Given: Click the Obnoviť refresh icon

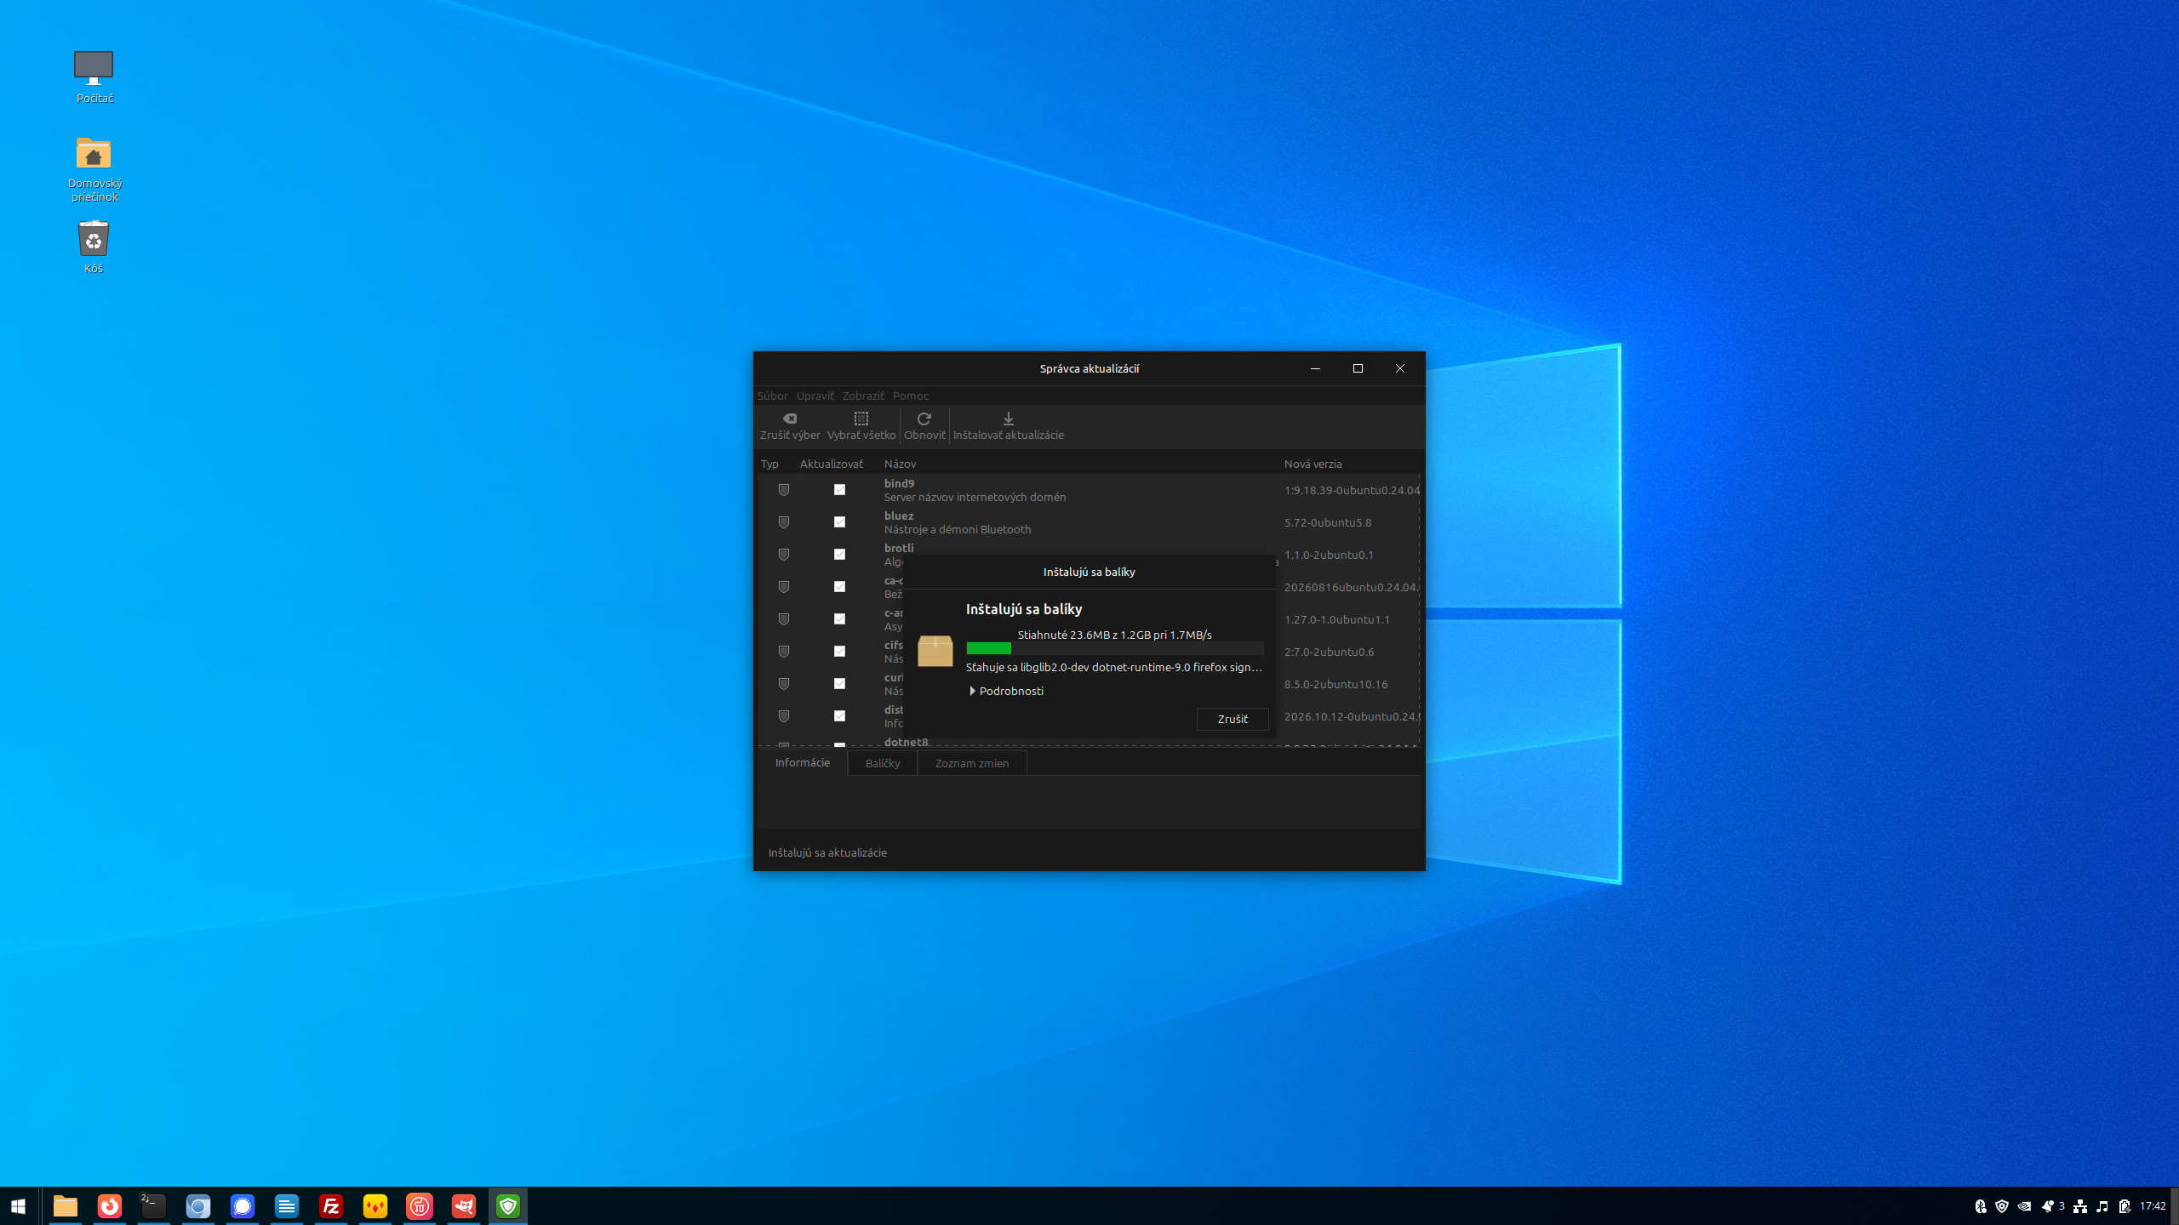Looking at the screenshot, I should 924,419.
